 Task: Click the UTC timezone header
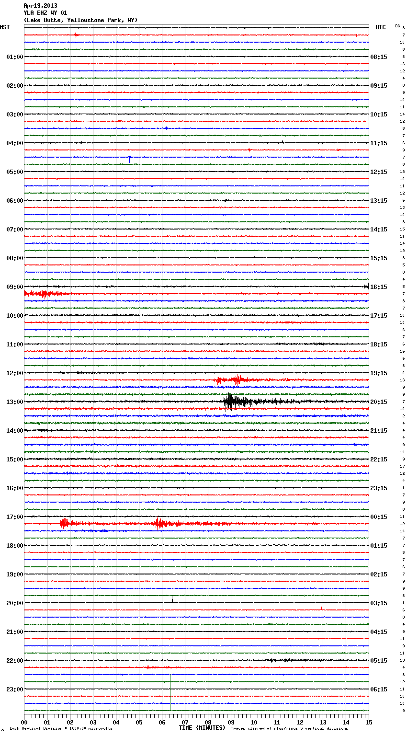pos(380,27)
